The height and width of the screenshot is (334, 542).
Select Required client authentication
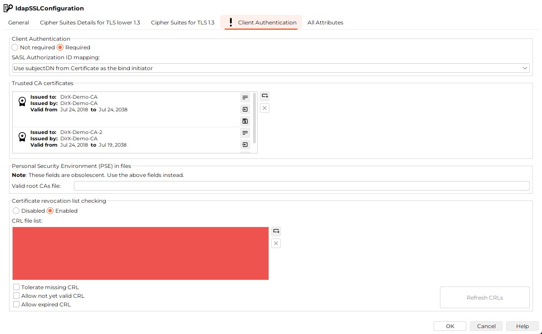[x=60, y=47]
